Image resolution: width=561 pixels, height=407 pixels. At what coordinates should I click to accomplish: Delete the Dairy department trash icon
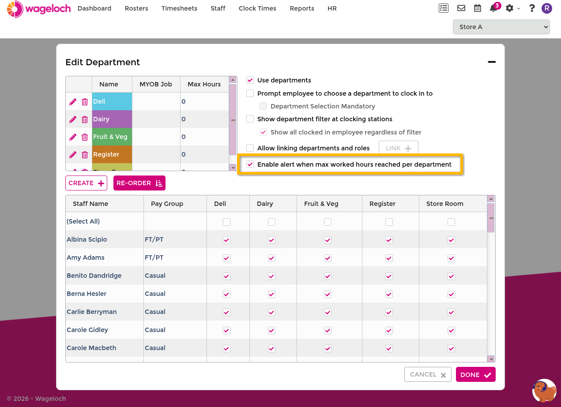[x=85, y=119]
